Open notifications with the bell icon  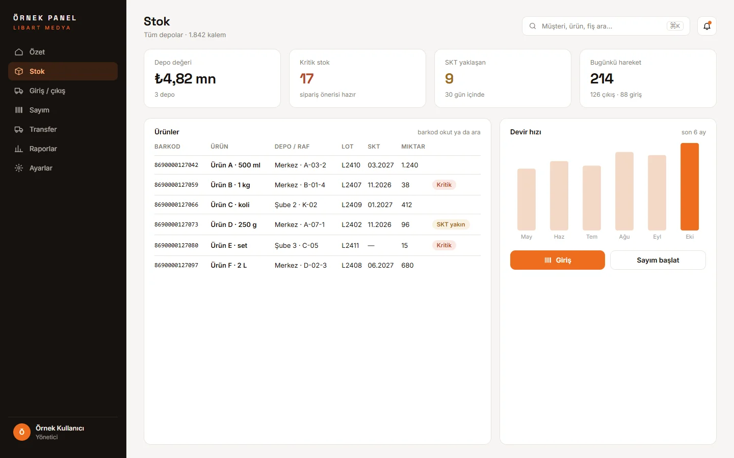[x=707, y=26]
